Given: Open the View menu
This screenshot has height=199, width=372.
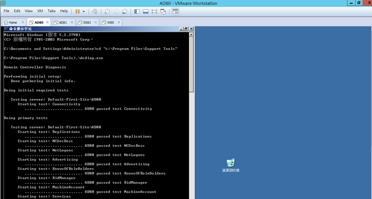Looking at the screenshot, I should (28, 11).
